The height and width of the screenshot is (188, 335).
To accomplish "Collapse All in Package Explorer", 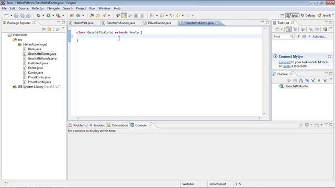I will click(x=43, y=29).
